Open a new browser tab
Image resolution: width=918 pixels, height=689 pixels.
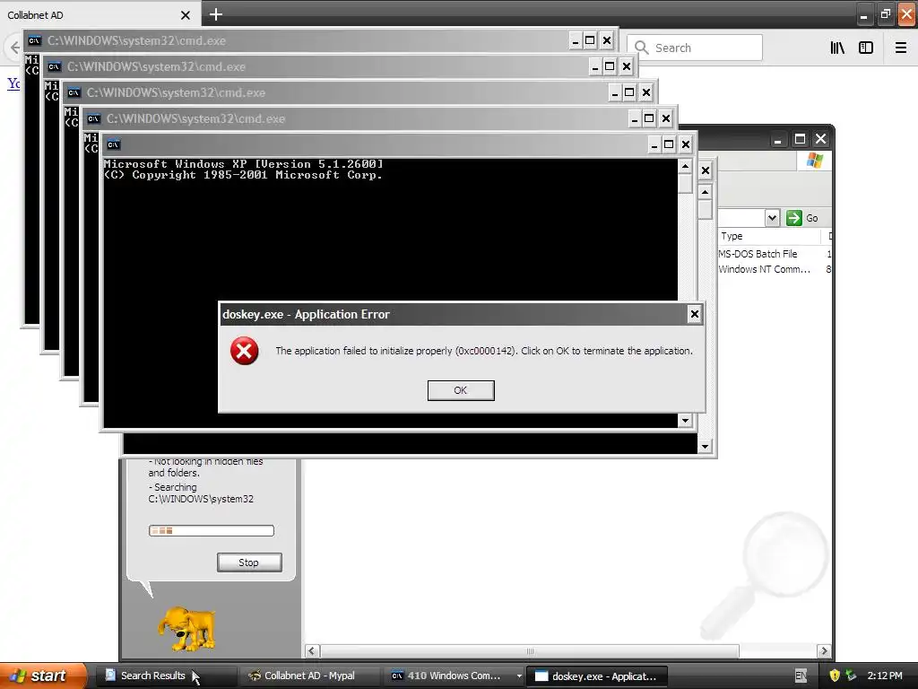(216, 14)
